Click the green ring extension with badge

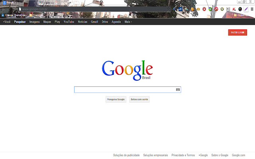[210, 9]
